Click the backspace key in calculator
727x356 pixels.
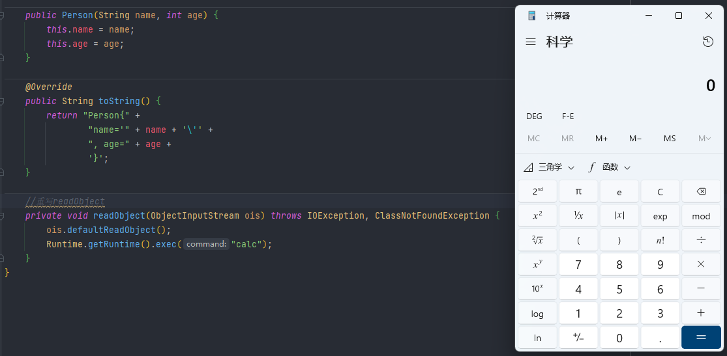pos(701,191)
